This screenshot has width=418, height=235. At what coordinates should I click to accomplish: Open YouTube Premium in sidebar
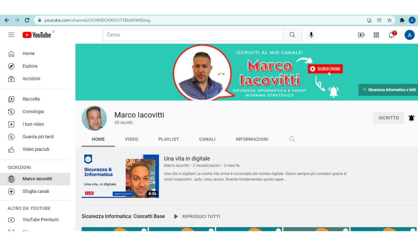tap(35, 220)
